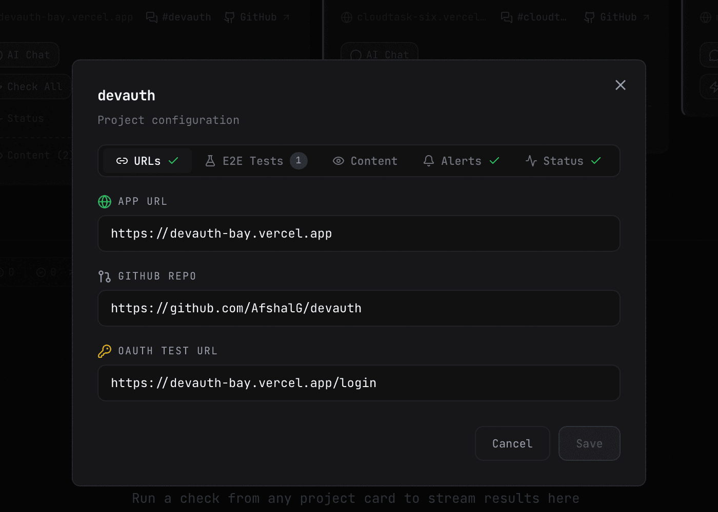Open the Alerts tab
Image resolution: width=718 pixels, height=512 pixels.
[462, 161]
